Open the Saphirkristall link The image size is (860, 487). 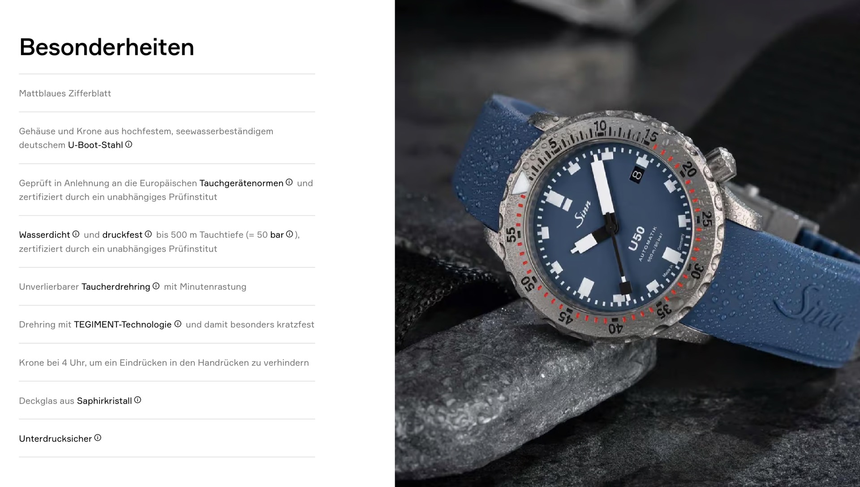click(x=104, y=401)
